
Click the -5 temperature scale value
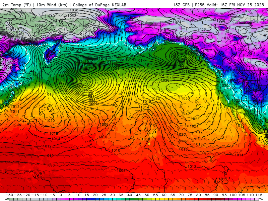pos(52,195)
